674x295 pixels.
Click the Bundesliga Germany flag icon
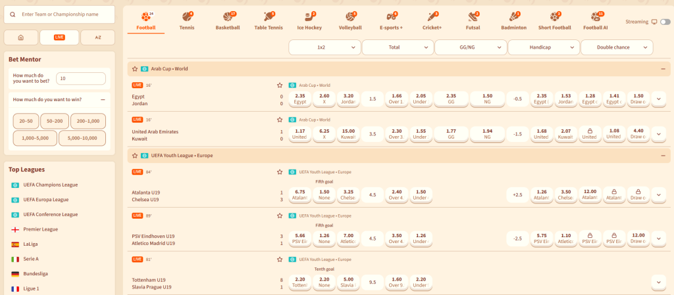coord(15,274)
